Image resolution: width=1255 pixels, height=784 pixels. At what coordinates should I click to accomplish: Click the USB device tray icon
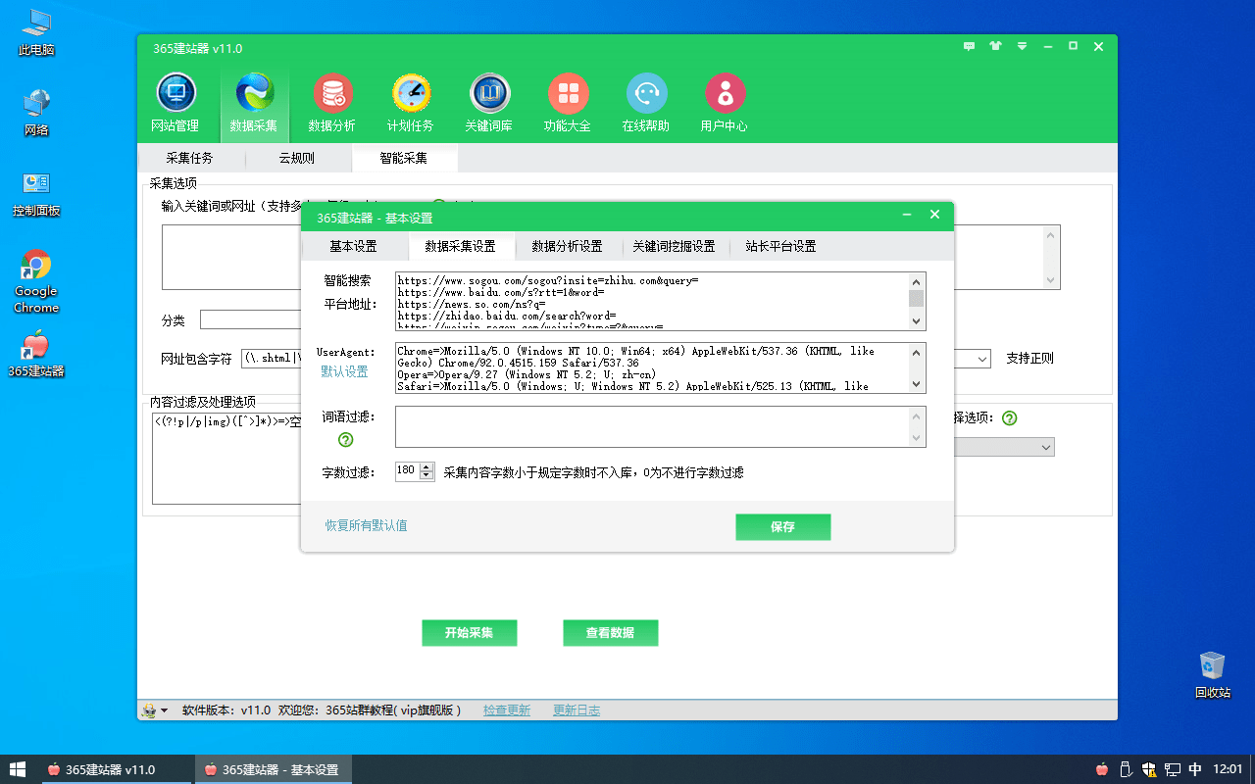click(1126, 769)
